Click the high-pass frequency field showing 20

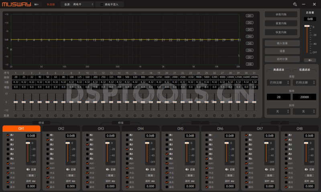[278, 97]
